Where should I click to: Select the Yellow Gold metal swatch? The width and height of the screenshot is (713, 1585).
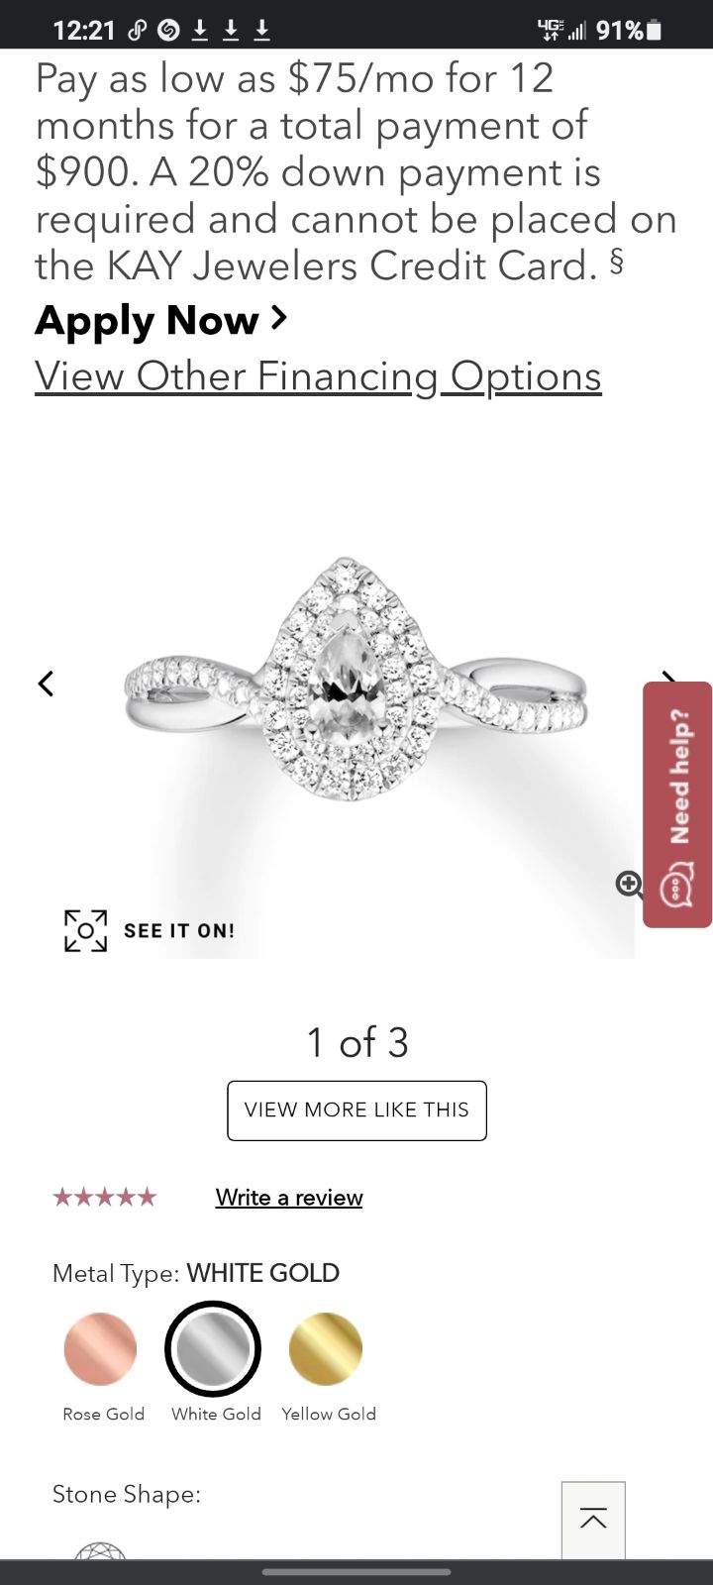coord(326,1349)
